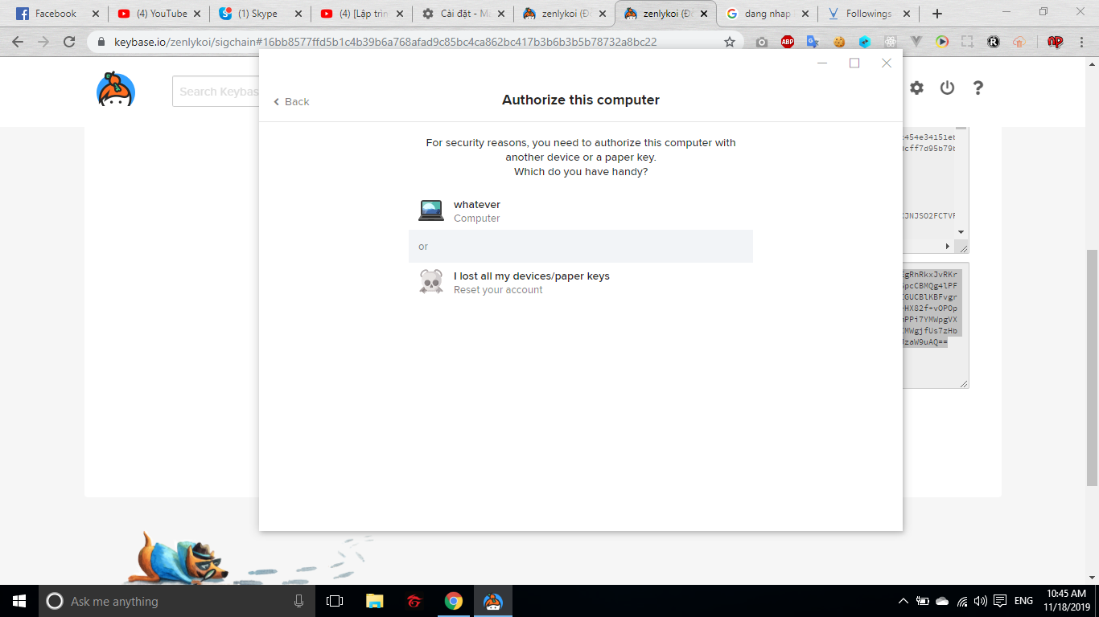Viewport: 1099px width, 617px height.
Task: Open the volume control in tray
Action: [x=980, y=601]
